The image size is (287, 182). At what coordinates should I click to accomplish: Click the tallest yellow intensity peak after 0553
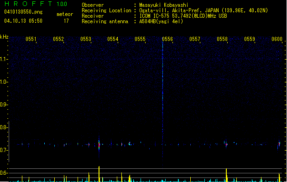[99, 174]
